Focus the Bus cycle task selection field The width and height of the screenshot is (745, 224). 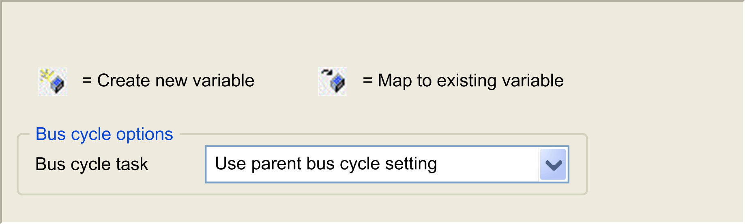(387, 164)
